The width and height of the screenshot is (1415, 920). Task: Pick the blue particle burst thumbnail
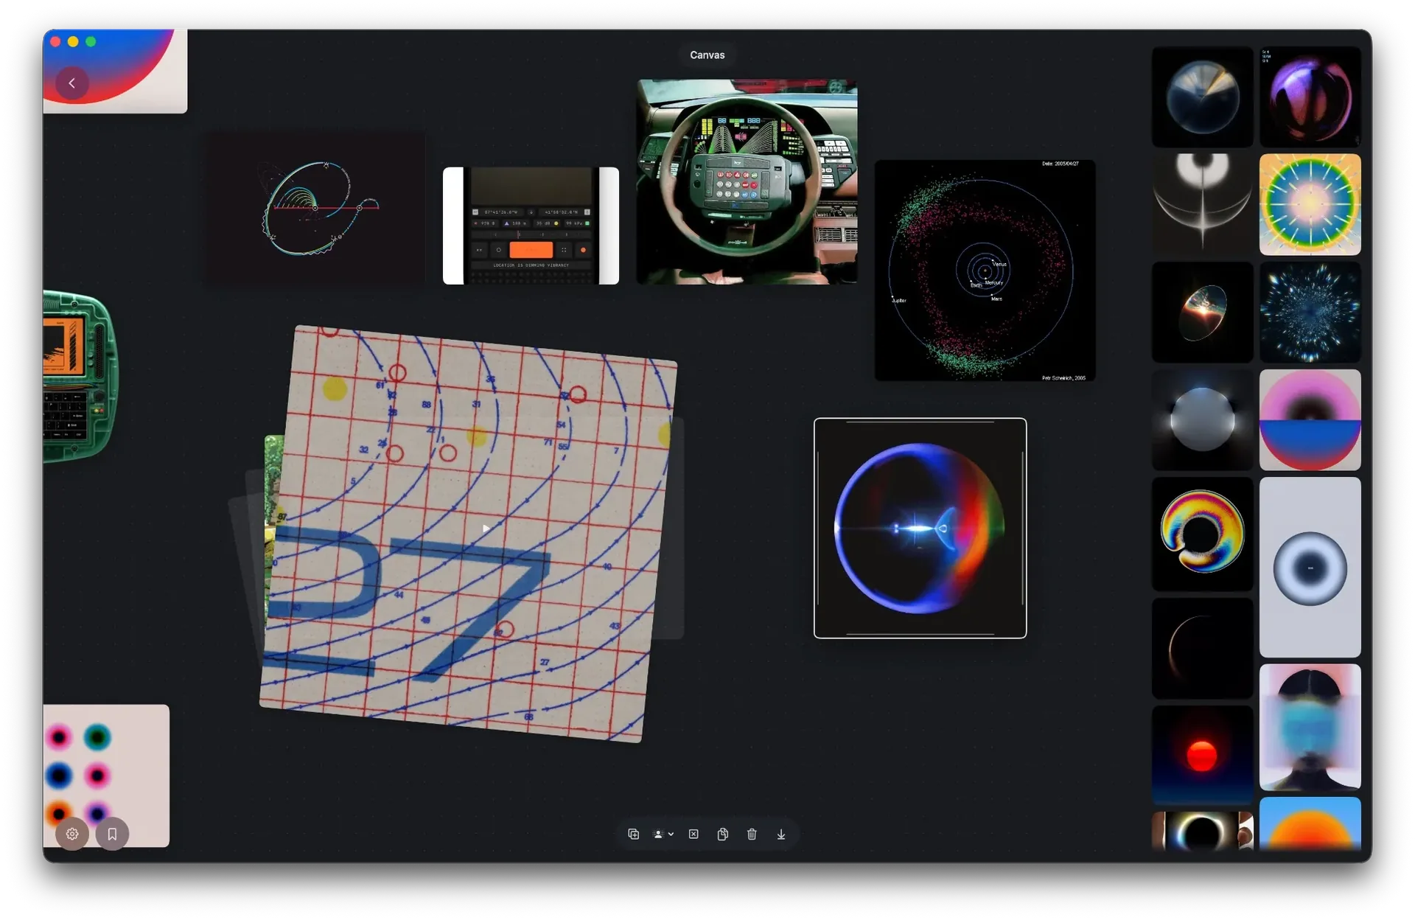[x=1310, y=312]
